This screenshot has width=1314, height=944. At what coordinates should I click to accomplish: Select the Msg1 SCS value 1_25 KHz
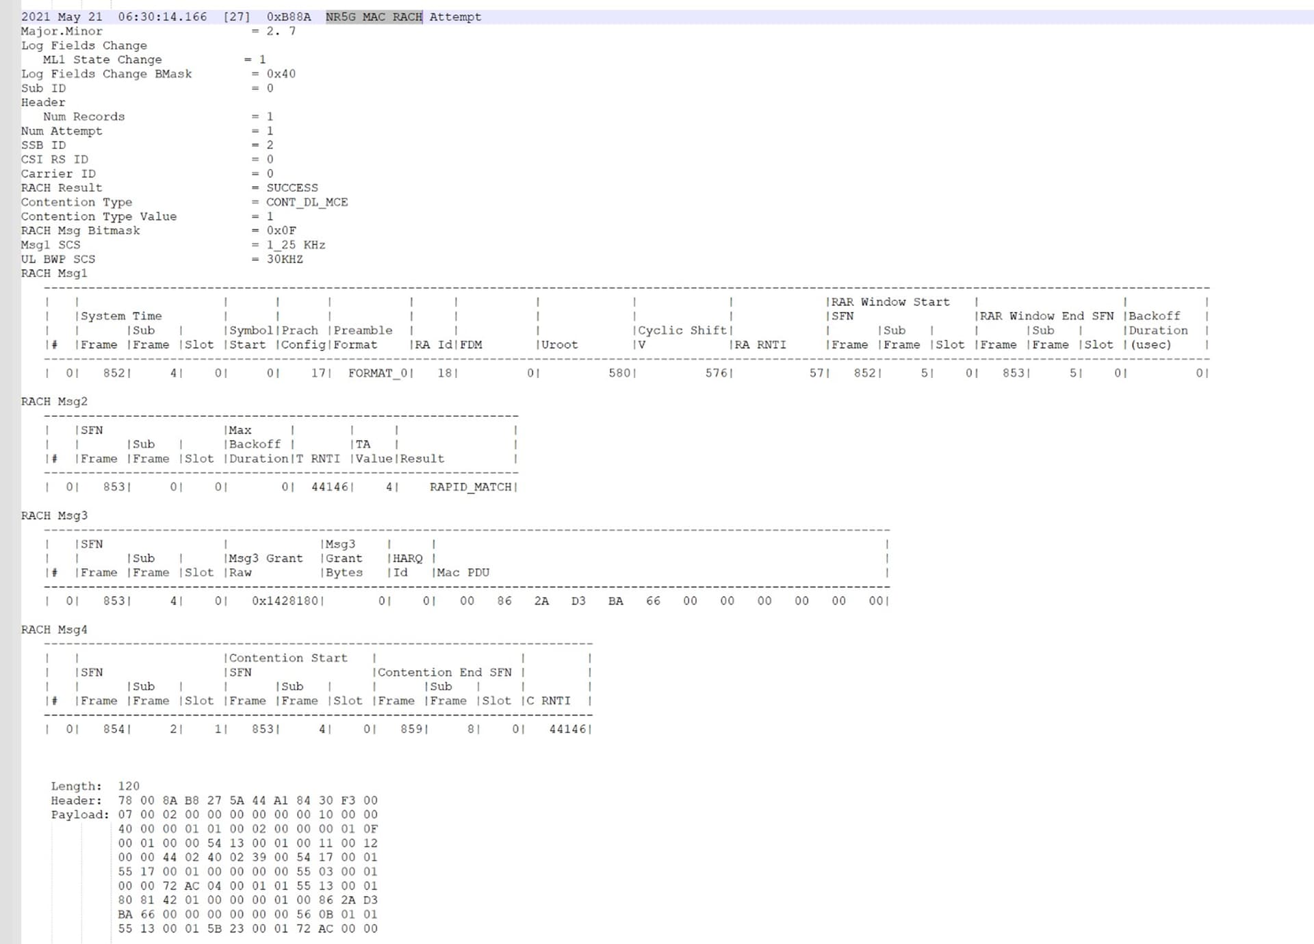tap(296, 245)
